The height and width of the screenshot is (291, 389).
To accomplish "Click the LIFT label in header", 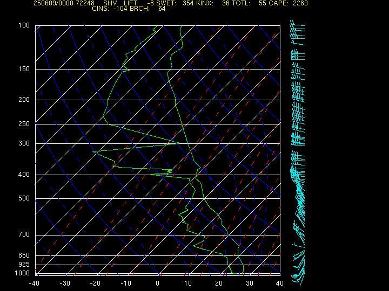I will coord(131,3).
